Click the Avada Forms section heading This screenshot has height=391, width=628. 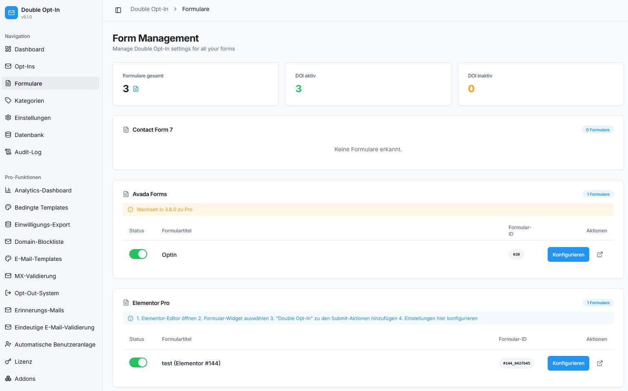pyautogui.click(x=150, y=194)
